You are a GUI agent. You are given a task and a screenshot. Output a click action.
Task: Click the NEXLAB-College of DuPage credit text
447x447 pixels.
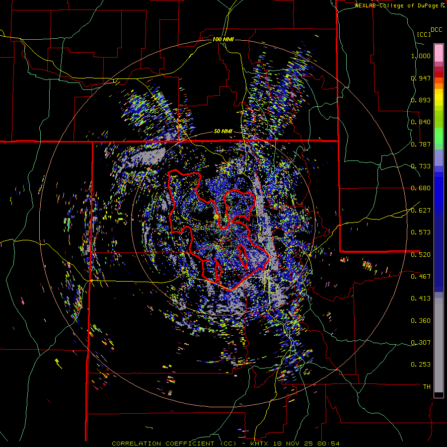tap(397, 5)
